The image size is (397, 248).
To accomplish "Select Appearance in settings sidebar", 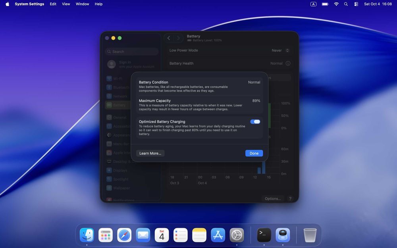I will pyautogui.click(x=118, y=135).
